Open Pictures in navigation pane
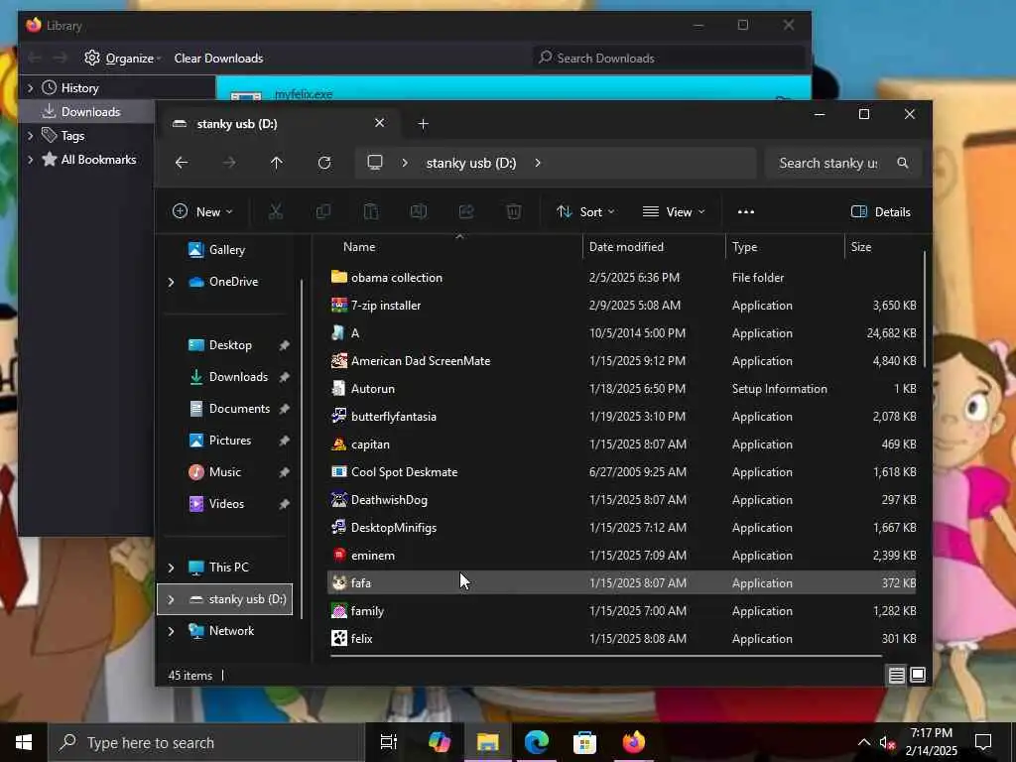 click(230, 440)
